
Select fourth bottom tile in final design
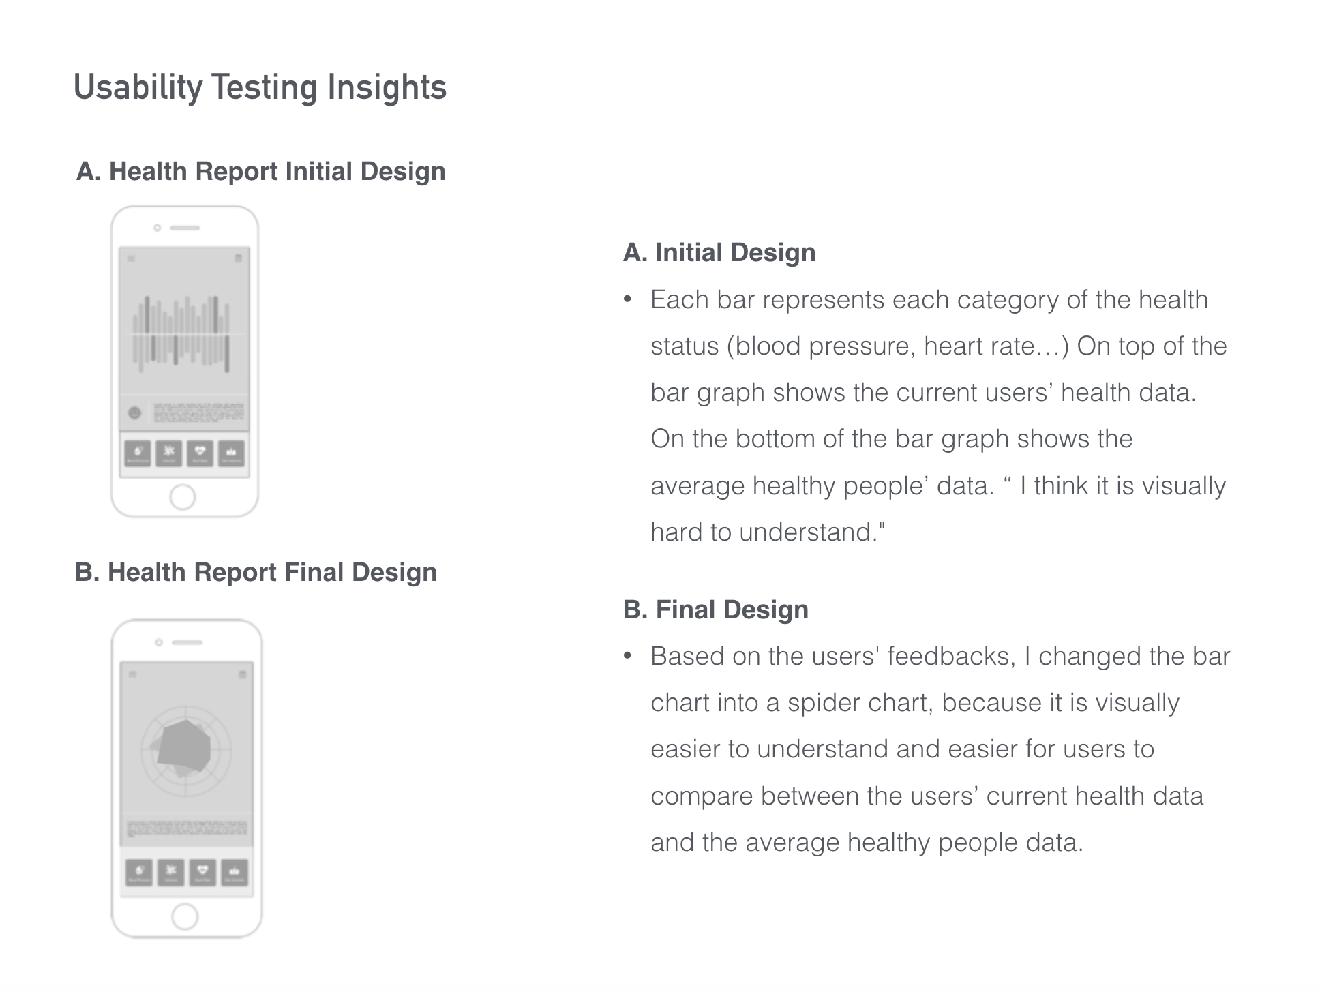pyautogui.click(x=235, y=872)
